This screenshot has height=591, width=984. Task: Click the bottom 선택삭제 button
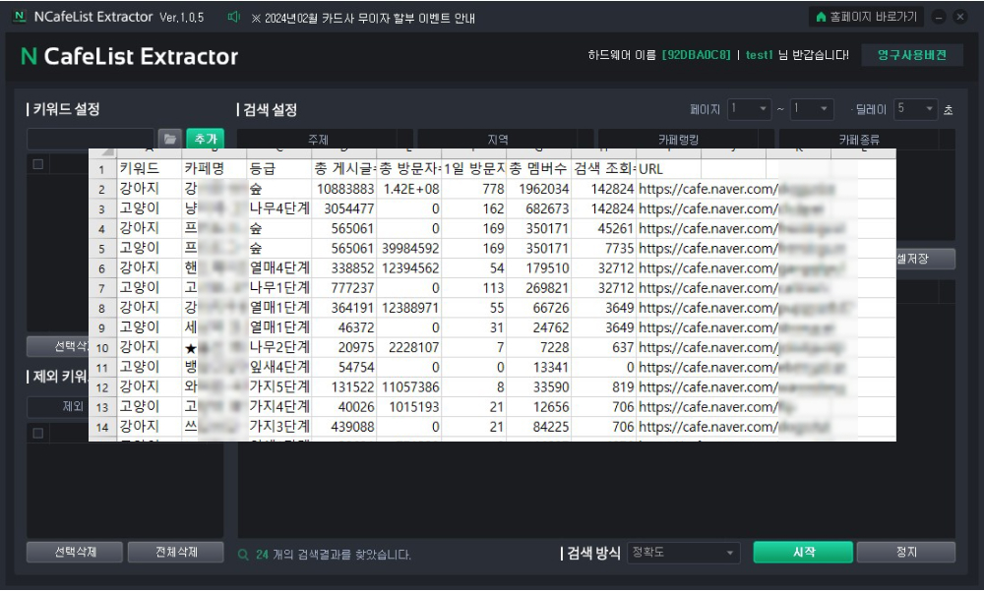coord(75,552)
